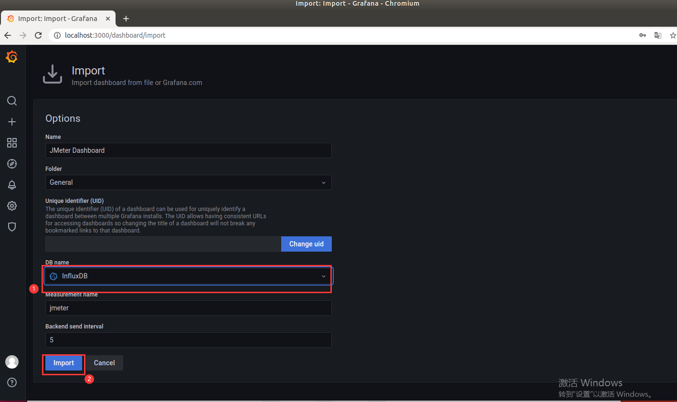Bookmark this page with the star
The height and width of the screenshot is (402, 677).
tap(673, 35)
